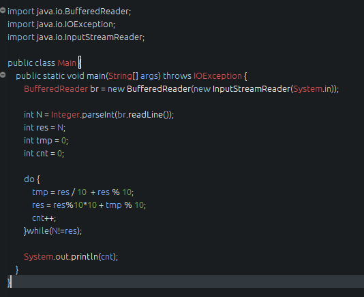Click the 'String[]' parameter type

point(123,76)
